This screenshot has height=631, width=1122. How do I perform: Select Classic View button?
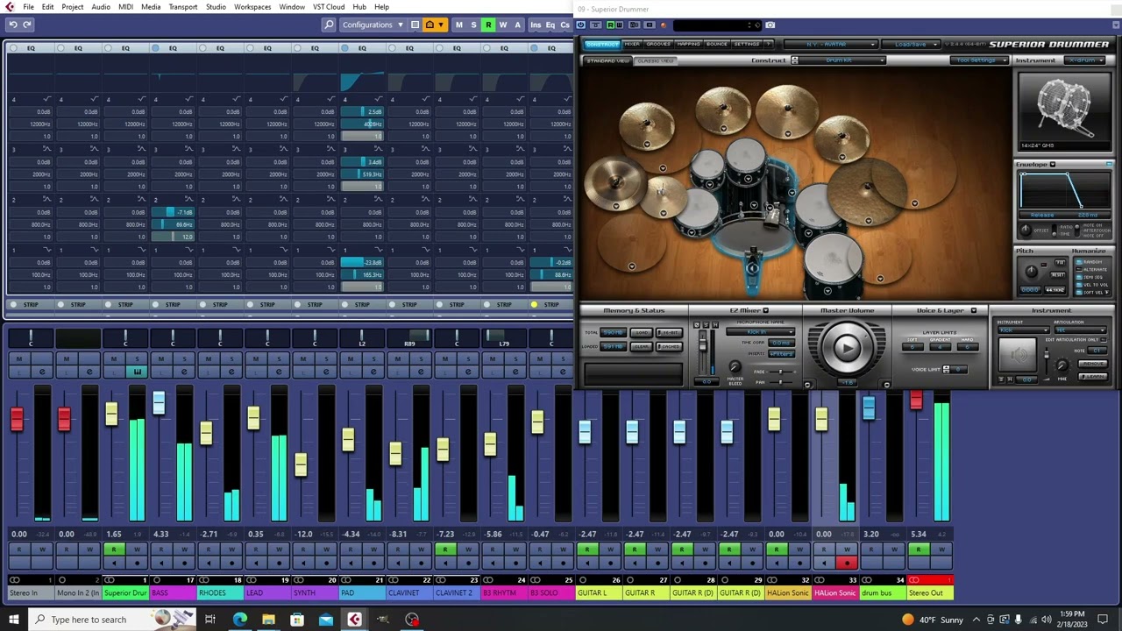click(655, 60)
